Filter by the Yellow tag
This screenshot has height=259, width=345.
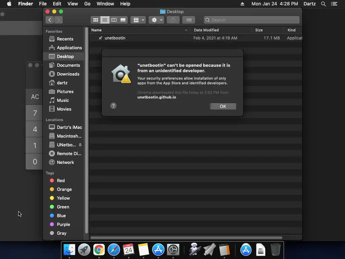point(63,198)
